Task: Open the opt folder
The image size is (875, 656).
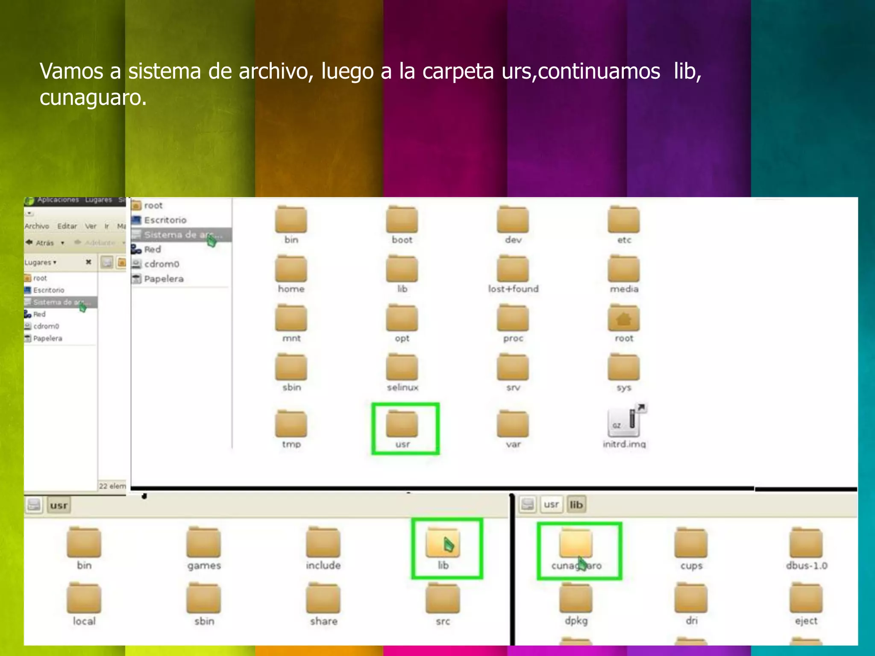Action: point(402,323)
